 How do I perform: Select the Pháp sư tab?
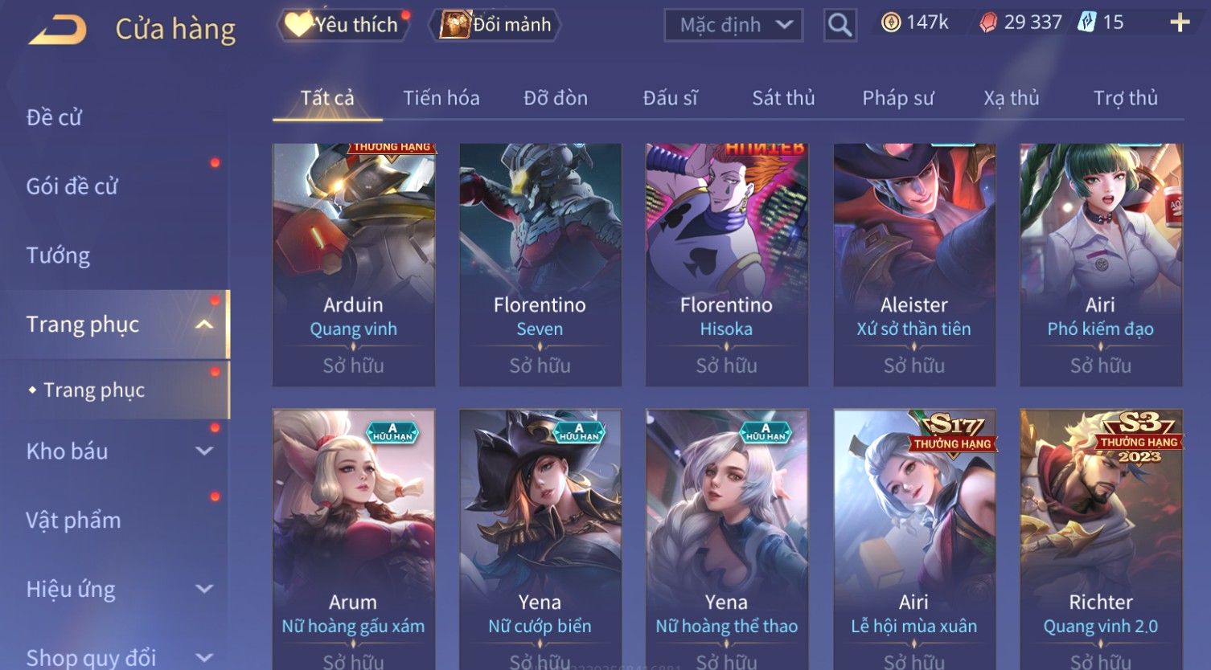click(x=898, y=98)
